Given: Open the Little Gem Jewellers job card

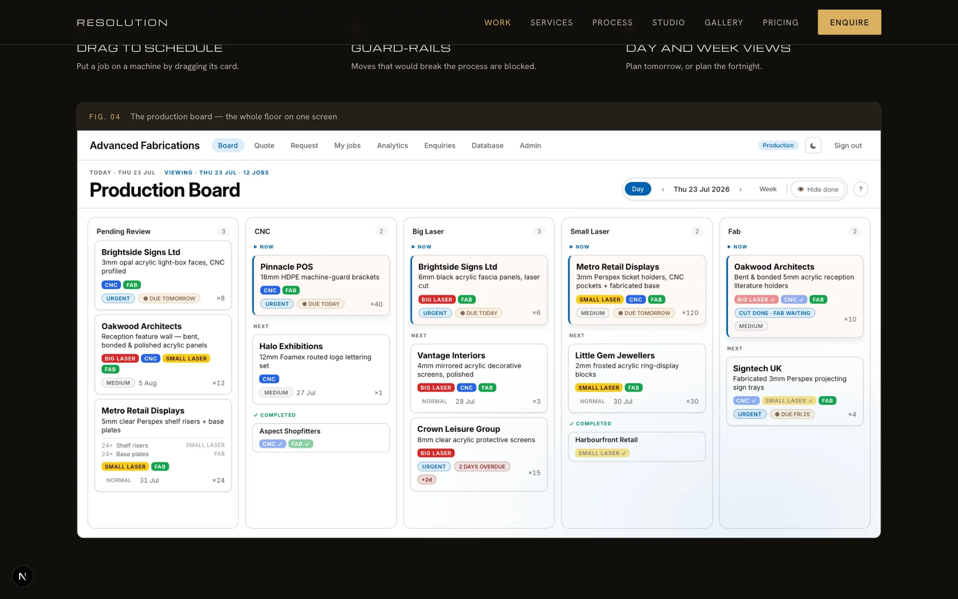Looking at the screenshot, I should (637, 378).
